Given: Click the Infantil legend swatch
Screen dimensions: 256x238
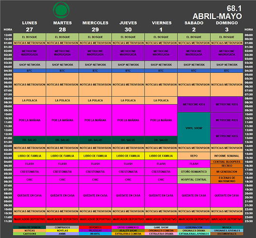Looking at the screenshot, I should [95, 234].
